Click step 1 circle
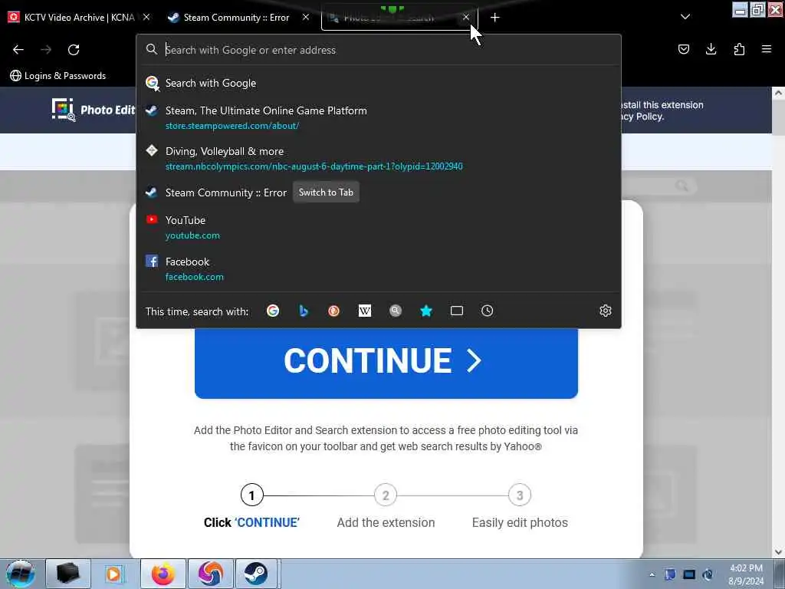 click(251, 495)
